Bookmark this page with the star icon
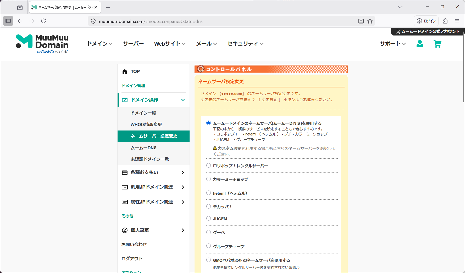 tap(370, 21)
